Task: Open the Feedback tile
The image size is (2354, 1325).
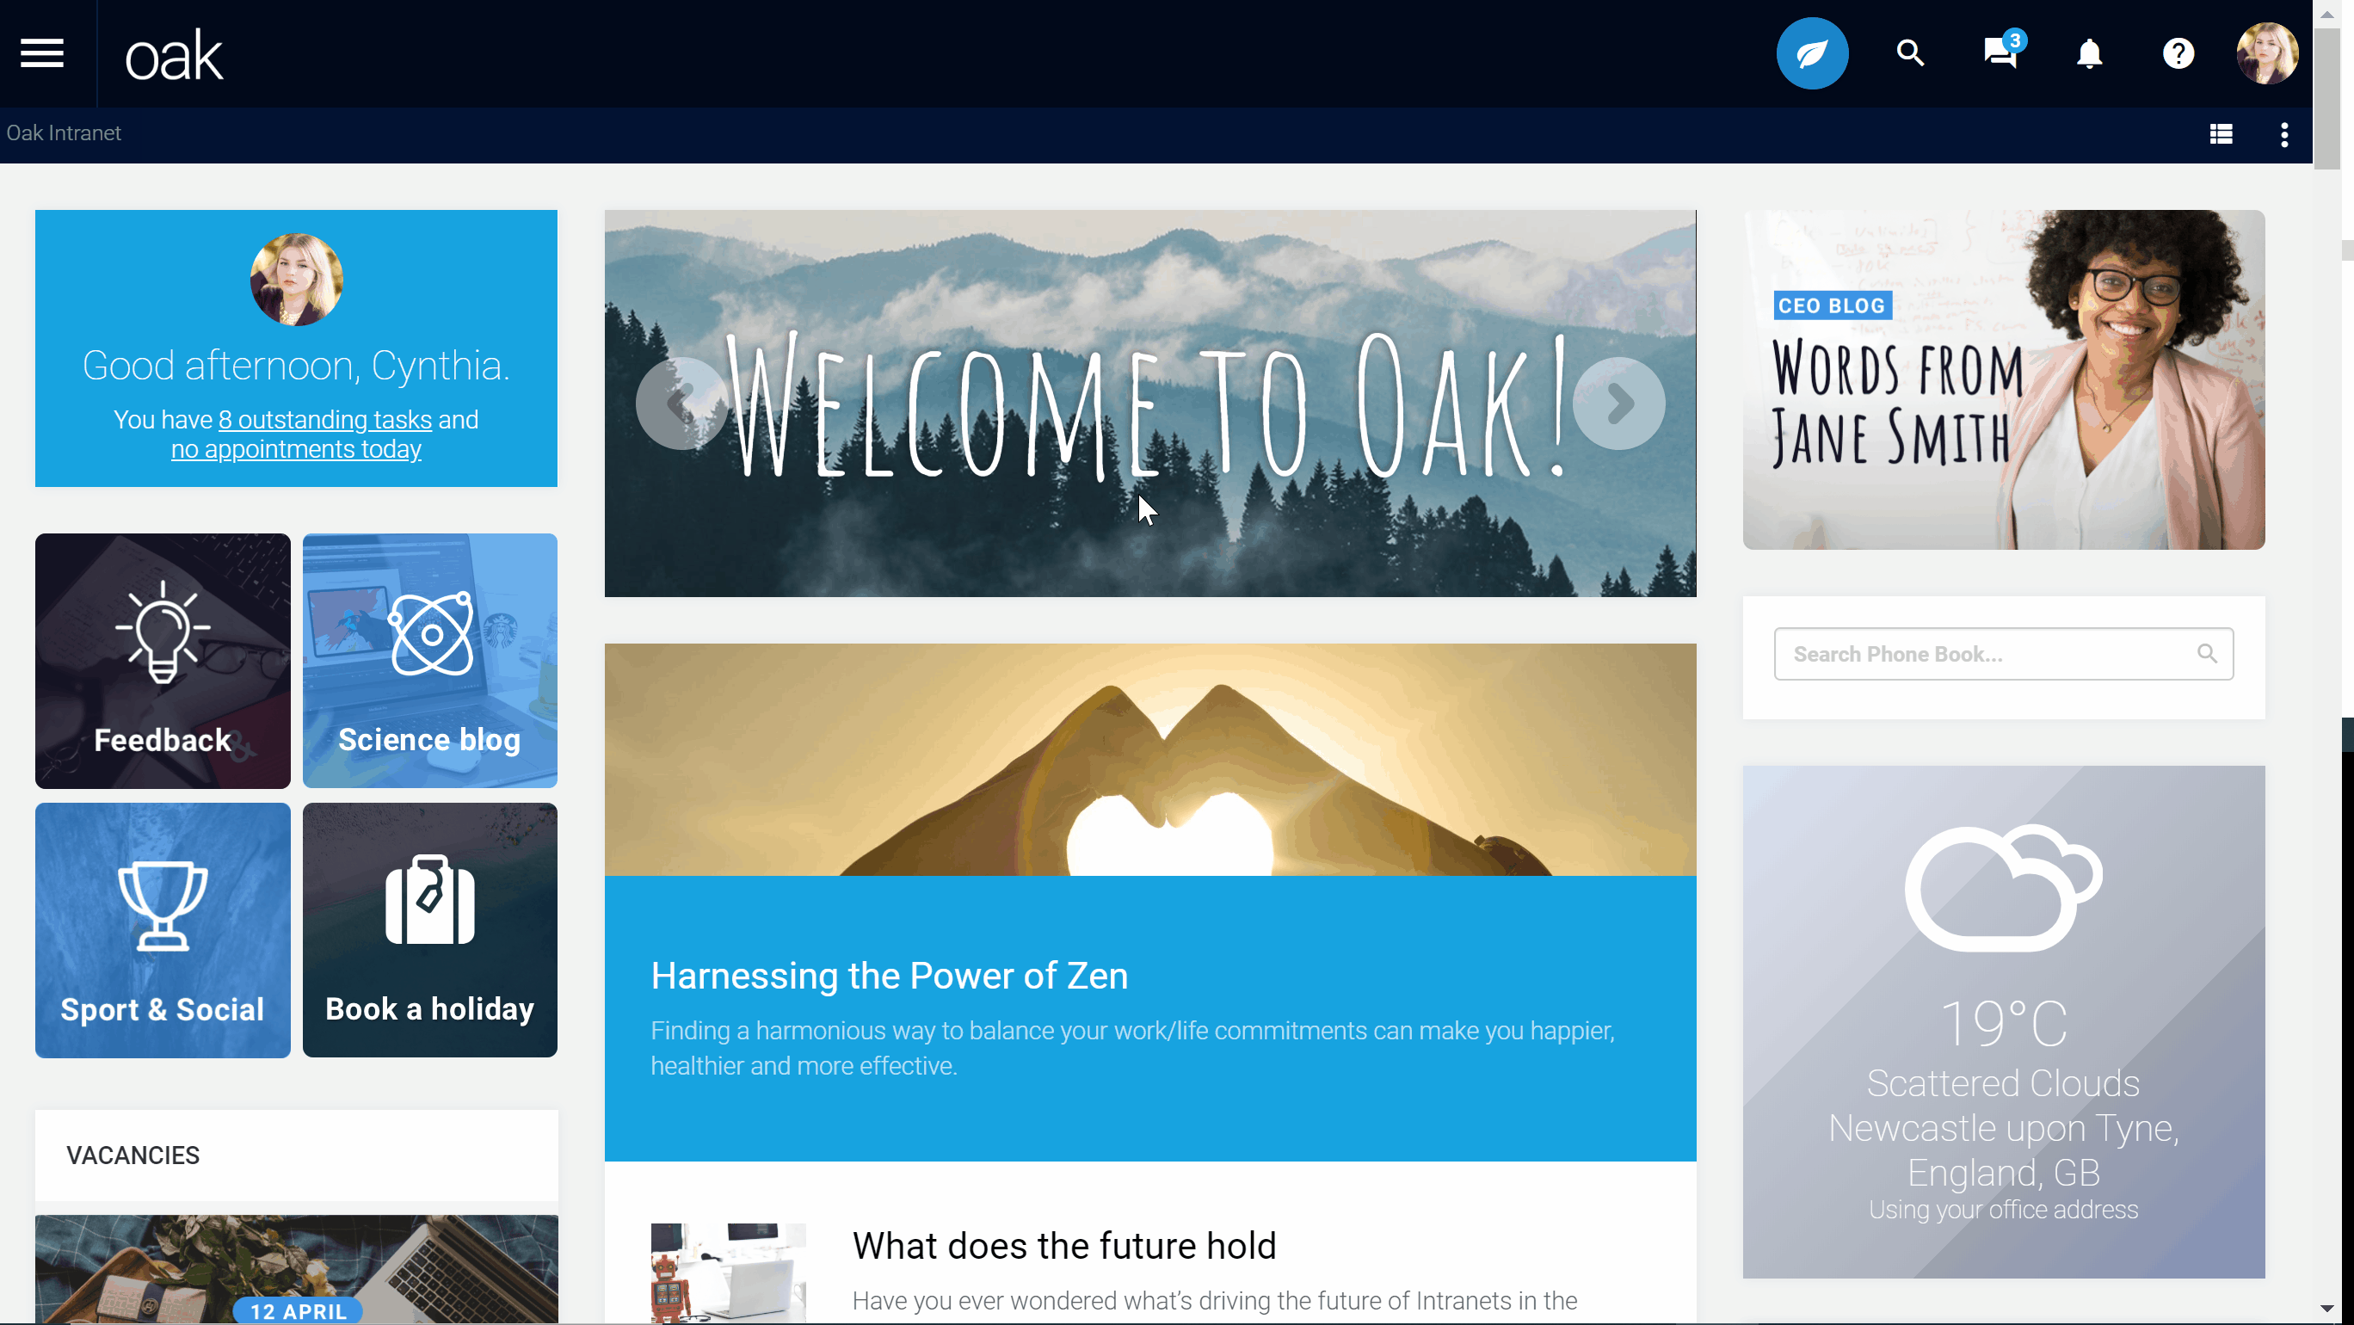Action: coord(163,661)
